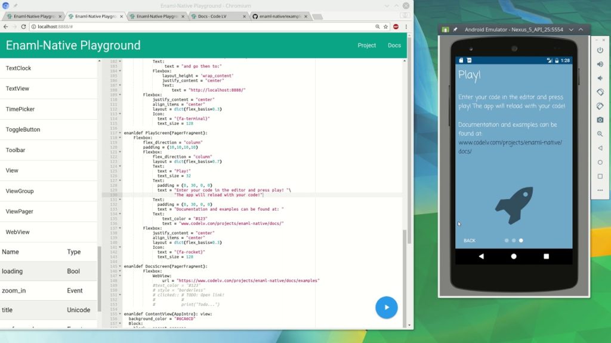Go back in the Chromium browser

pyautogui.click(x=5, y=26)
